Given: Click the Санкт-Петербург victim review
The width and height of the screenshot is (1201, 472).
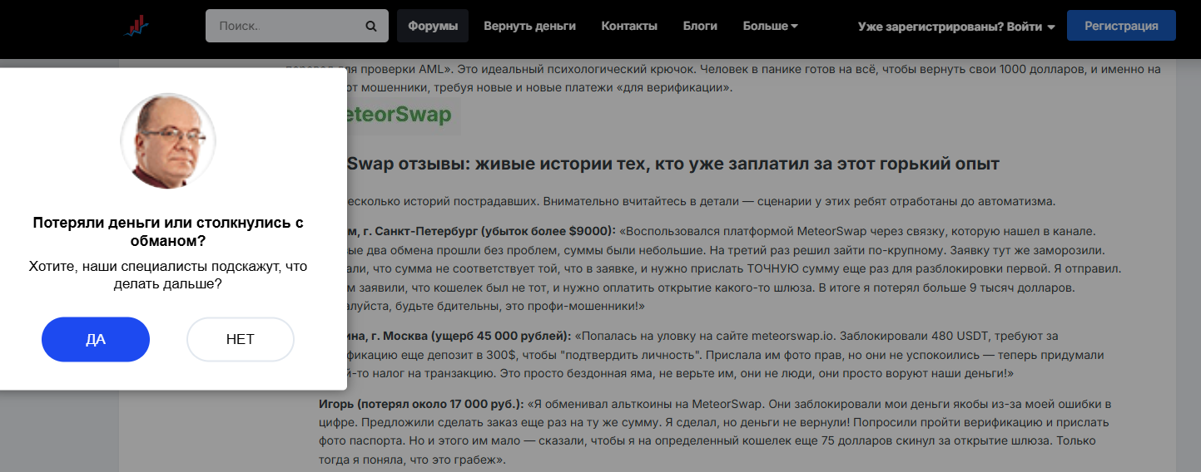Looking at the screenshot, I should tap(732, 268).
